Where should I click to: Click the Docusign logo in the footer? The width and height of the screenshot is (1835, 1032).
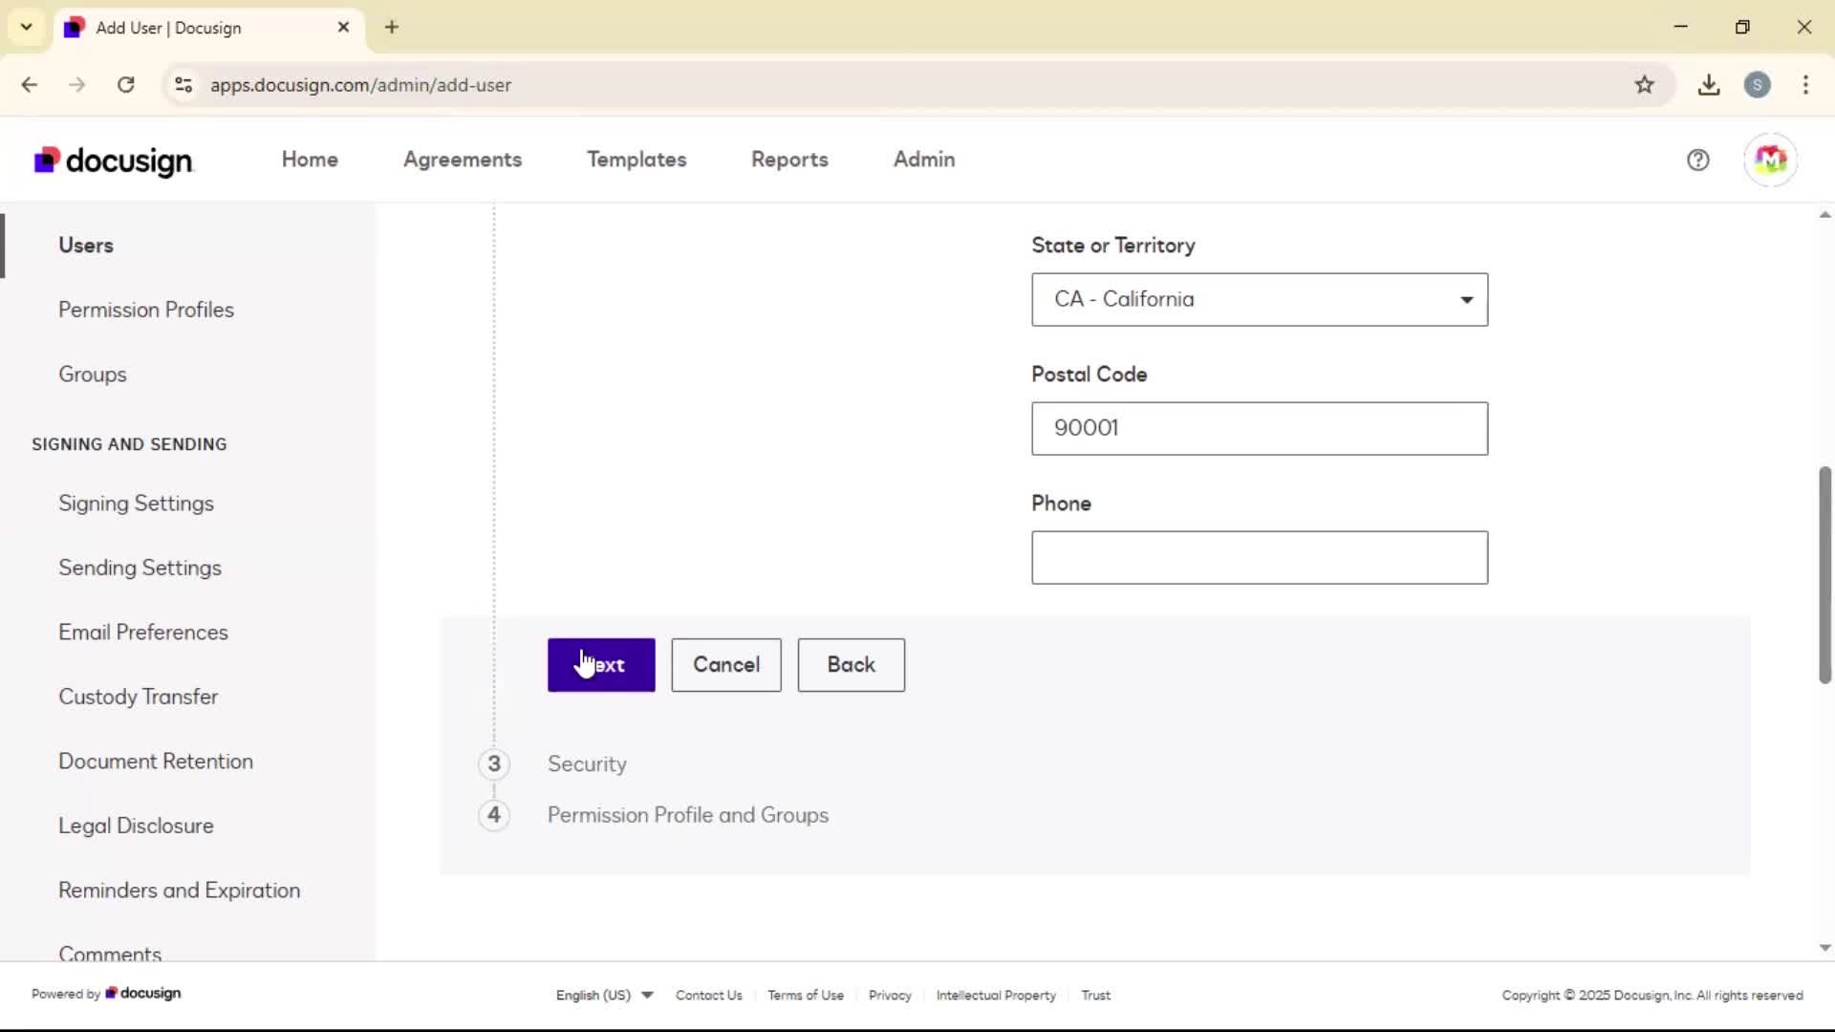click(x=143, y=994)
